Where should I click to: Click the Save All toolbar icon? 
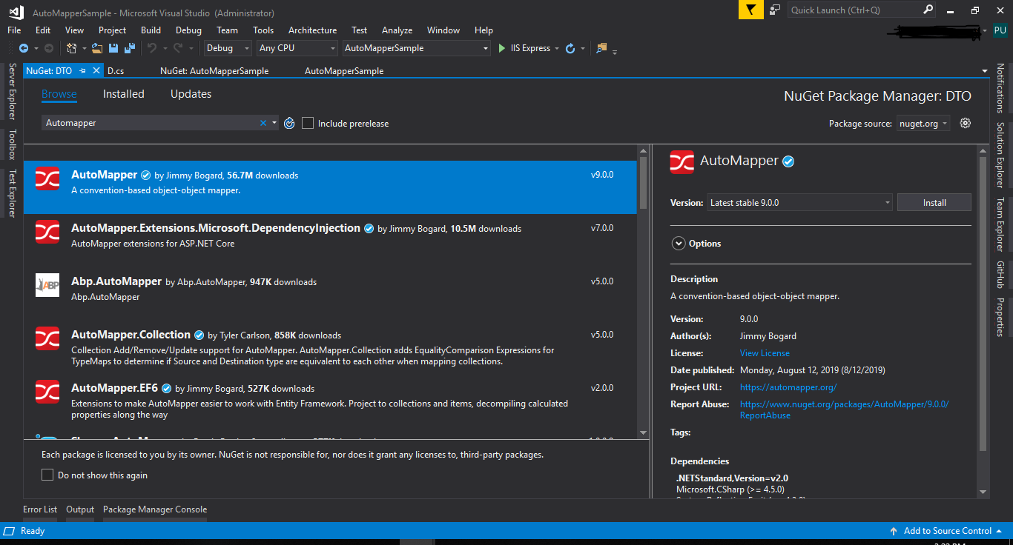(130, 48)
